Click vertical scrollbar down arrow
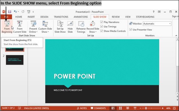The height and width of the screenshot is (111, 179). [x=177, y=93]
